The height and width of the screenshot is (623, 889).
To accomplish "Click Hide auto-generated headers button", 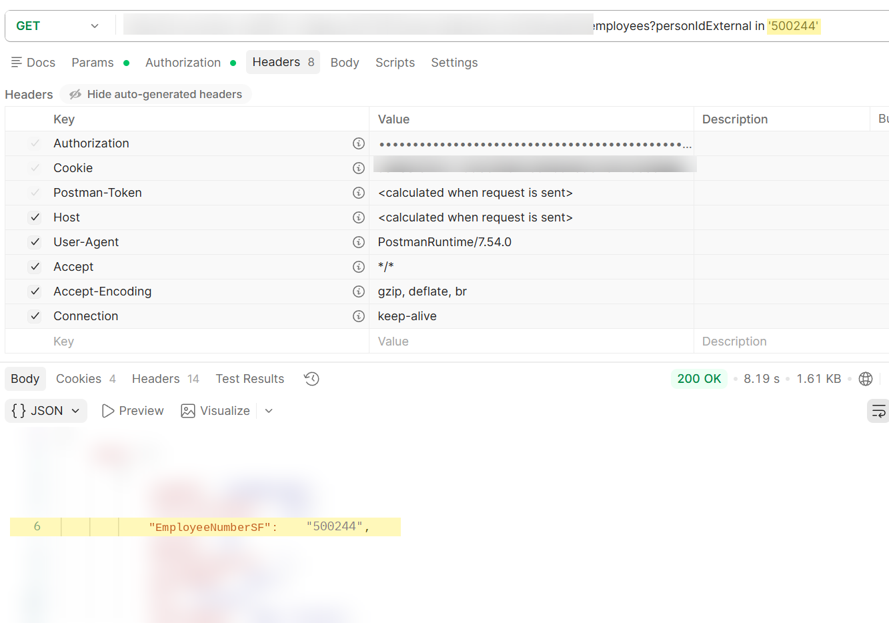I will click(155, 95).
